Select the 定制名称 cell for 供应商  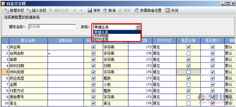pyautogui.click(x=65, y=47)
